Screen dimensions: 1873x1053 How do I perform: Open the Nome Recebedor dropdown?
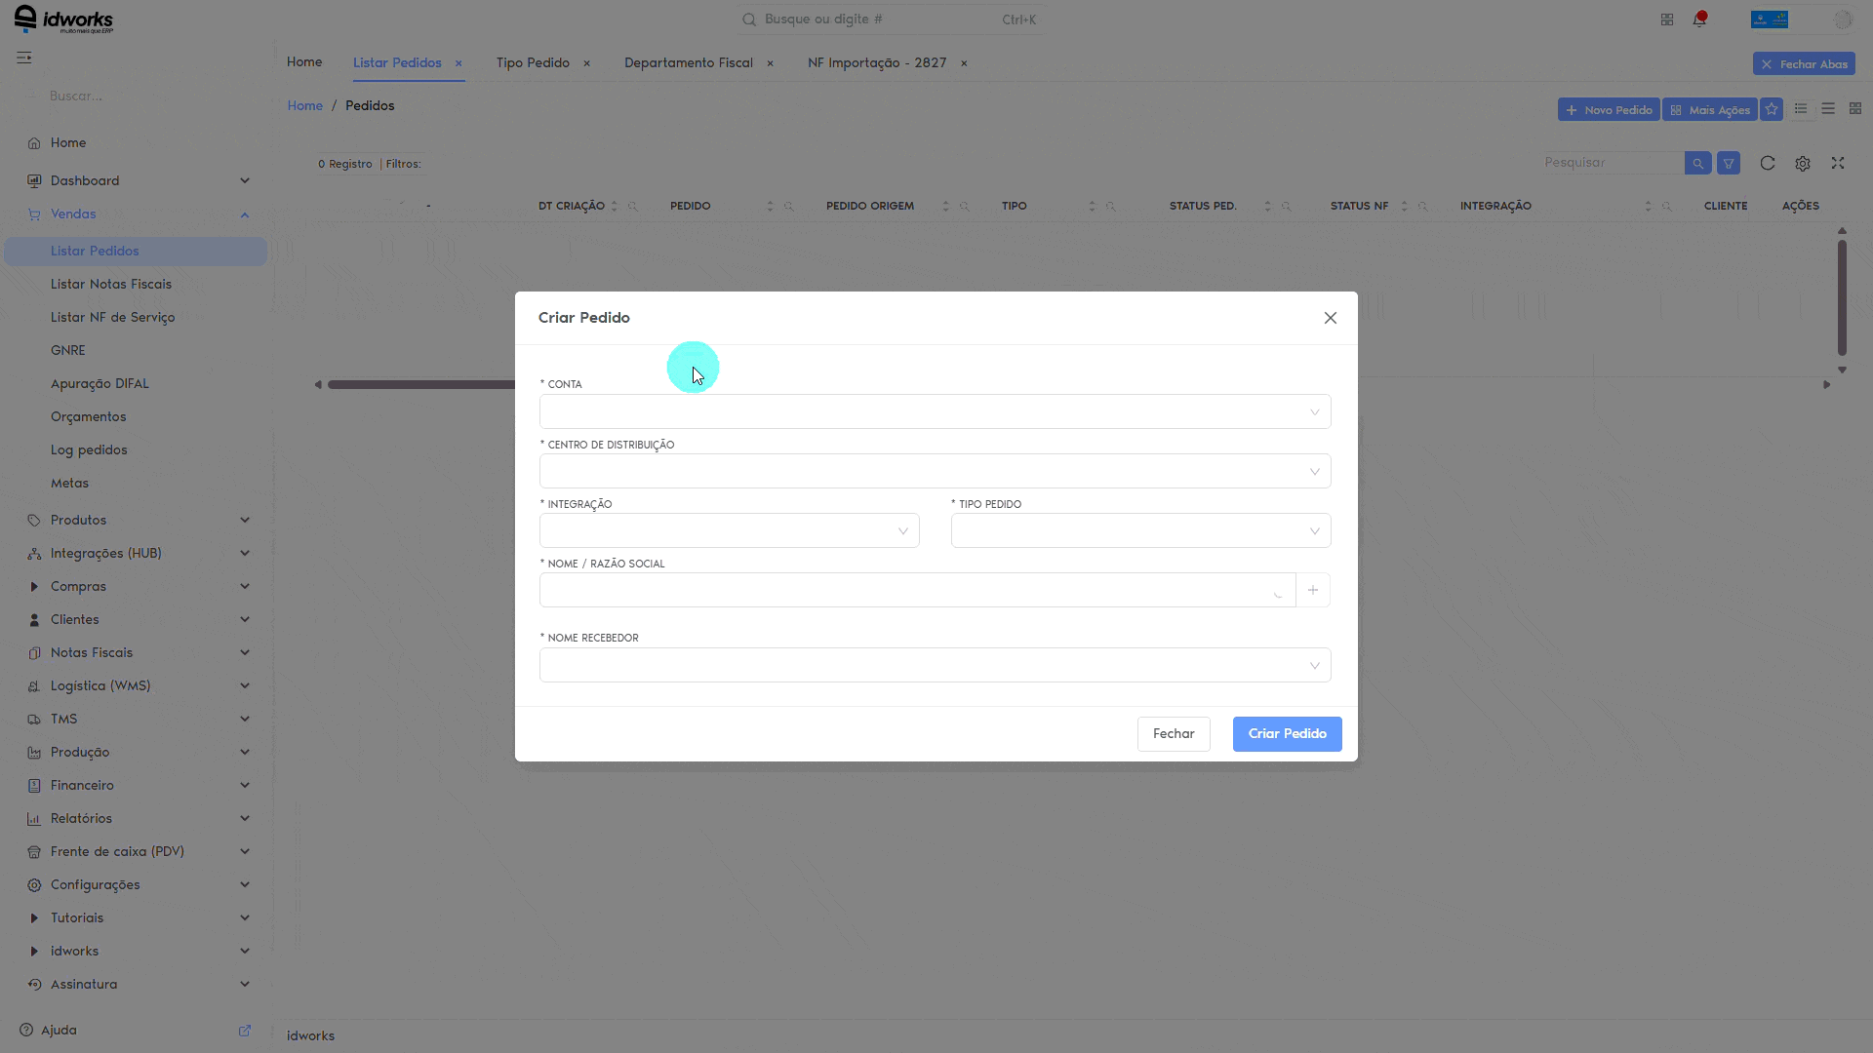tap(935, 665)
